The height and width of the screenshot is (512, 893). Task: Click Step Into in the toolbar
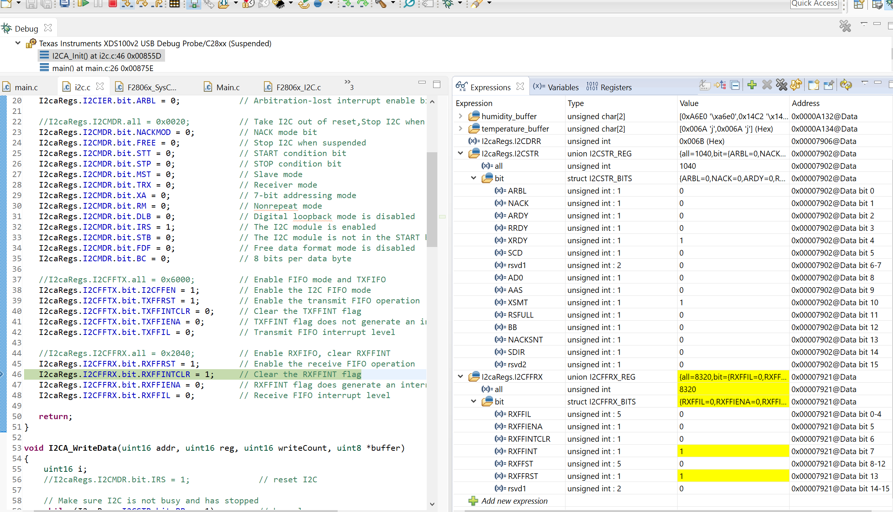click(127, 3)
